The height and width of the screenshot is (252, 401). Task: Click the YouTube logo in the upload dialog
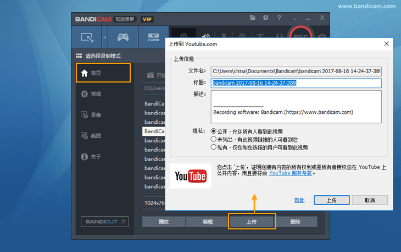tap(191, 176)
